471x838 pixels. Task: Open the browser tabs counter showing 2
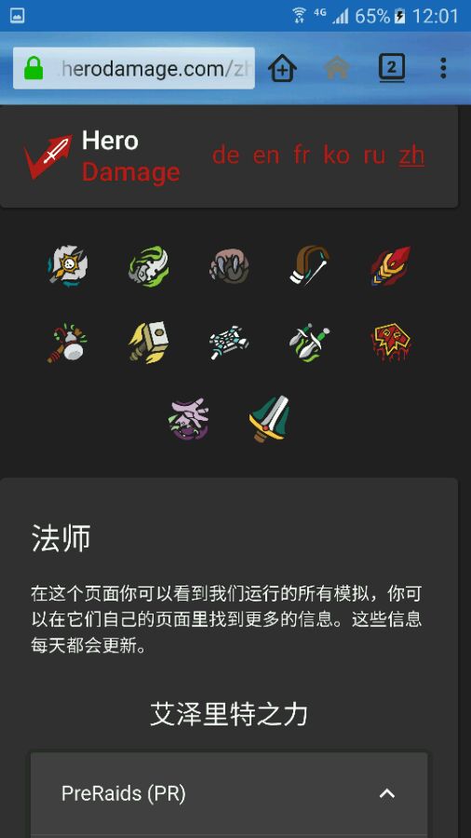click(x=392, y=68)
